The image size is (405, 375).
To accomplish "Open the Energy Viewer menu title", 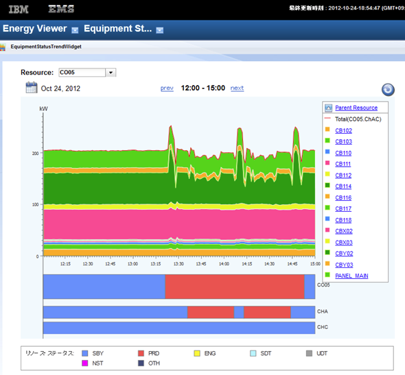I will pyautogui.click(x=35, y=28).
